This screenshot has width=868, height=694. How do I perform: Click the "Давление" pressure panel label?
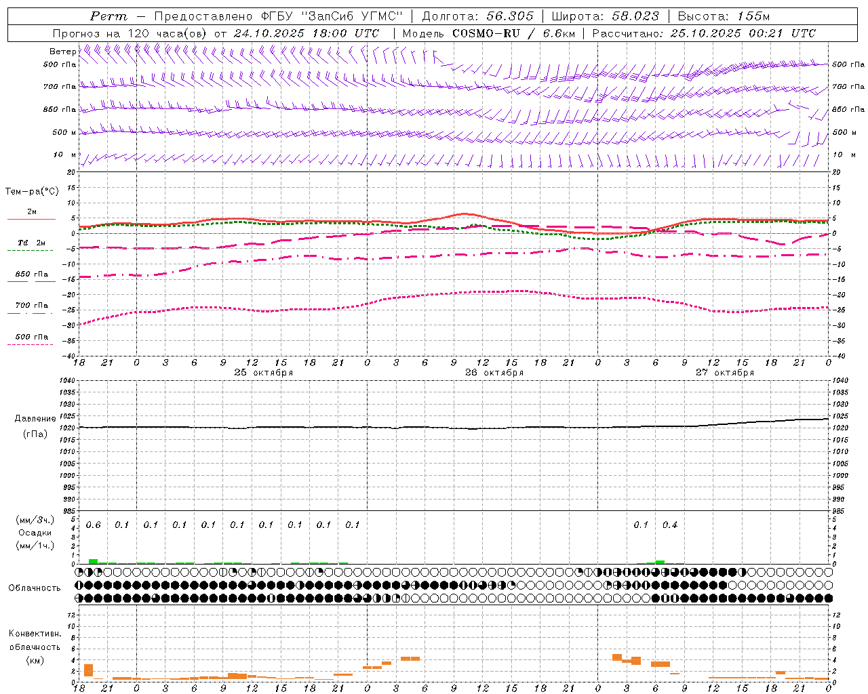point(35,419)
